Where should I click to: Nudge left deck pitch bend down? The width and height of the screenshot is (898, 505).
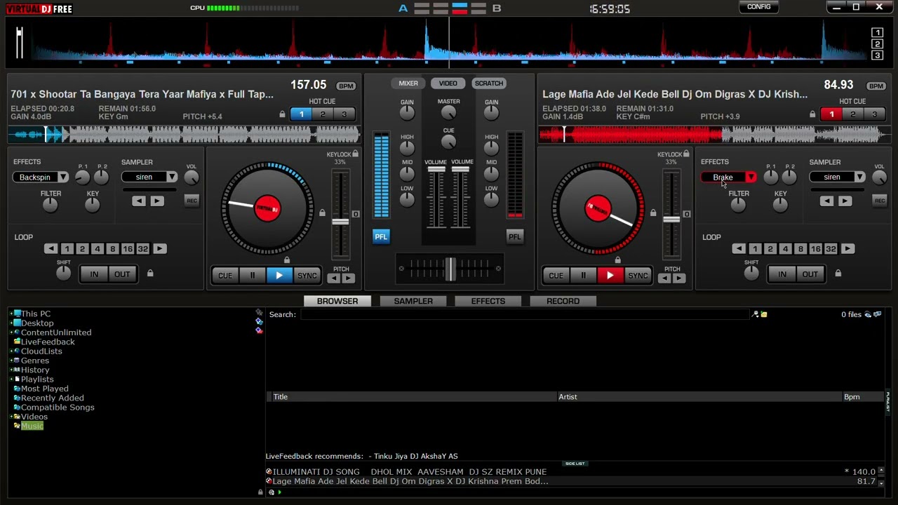pyautogui.click(x=333, y=278)
